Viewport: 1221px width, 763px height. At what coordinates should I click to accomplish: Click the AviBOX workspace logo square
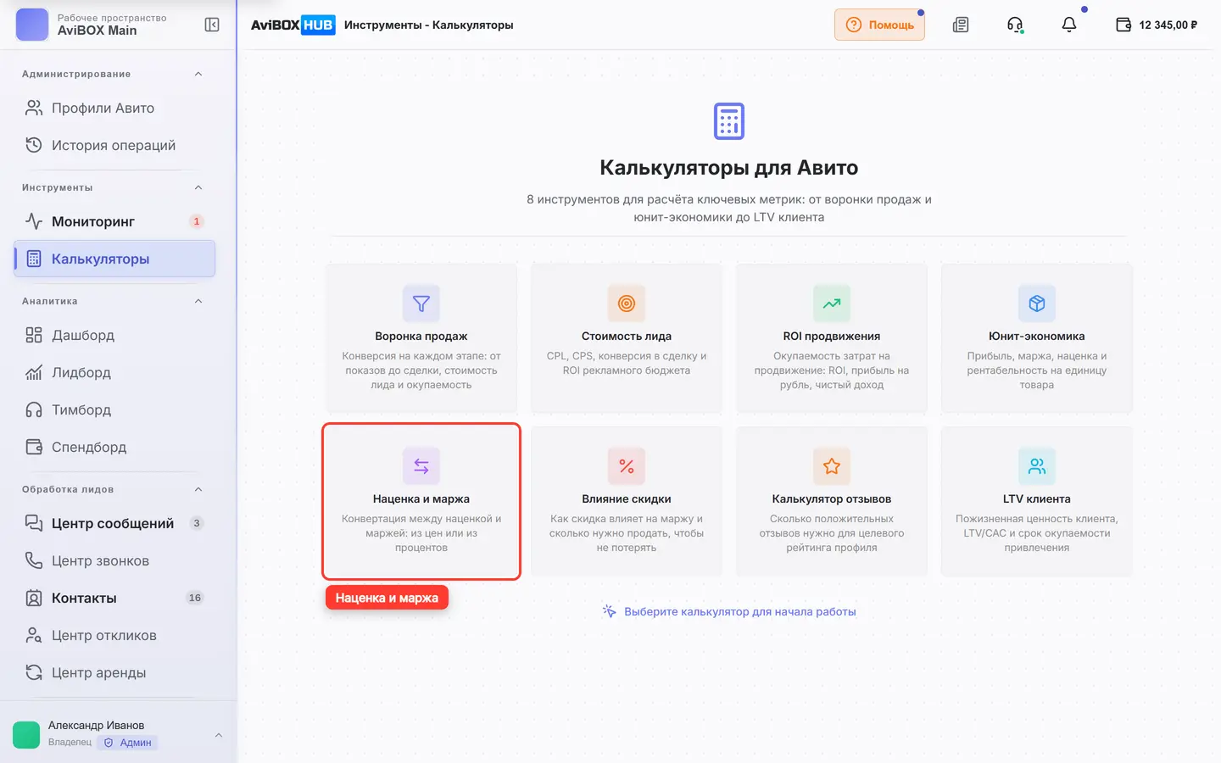(x=32, y=25)
